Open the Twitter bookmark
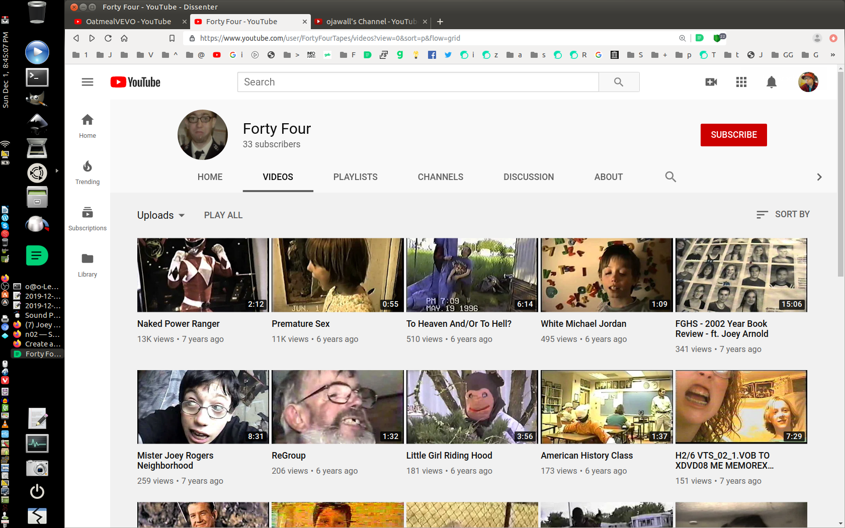 coord(448,55)
